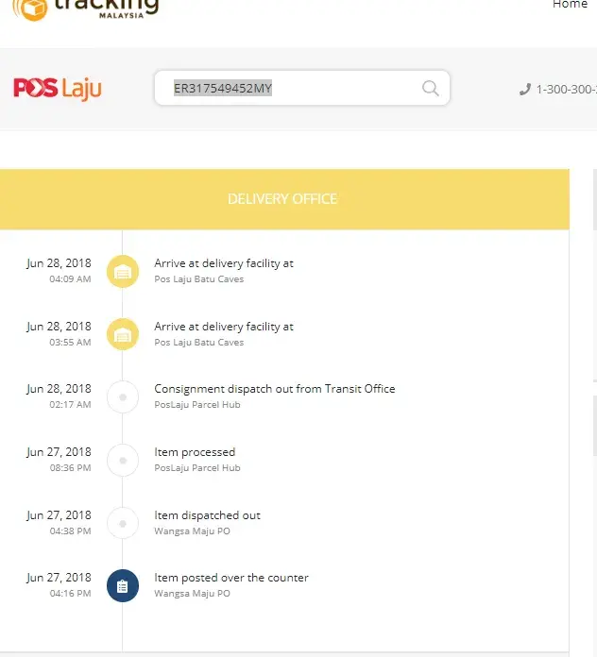Click the magnifier search icon
Image resolution: width=597 pixels, height=657 pixels.
[x=430, y=89]
